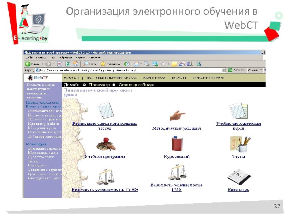Open the address bar dropdown arrow
288x216 pixels.
224,70
